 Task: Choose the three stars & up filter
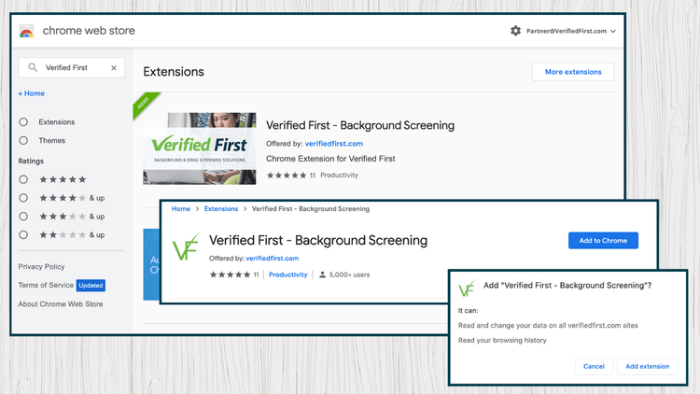[x=23, y=217]
